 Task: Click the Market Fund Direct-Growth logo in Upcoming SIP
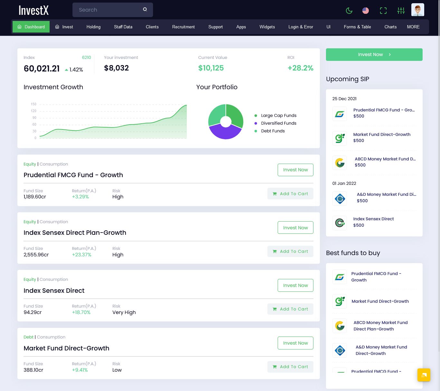click(x=340, y=138)
